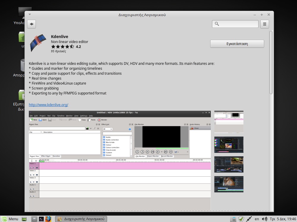
Task: Click the green show desktop icon in panel
Action: tap(24, 219)
